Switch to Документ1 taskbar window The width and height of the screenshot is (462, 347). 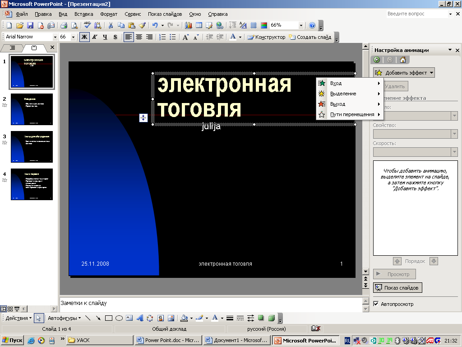click(237, 340)
